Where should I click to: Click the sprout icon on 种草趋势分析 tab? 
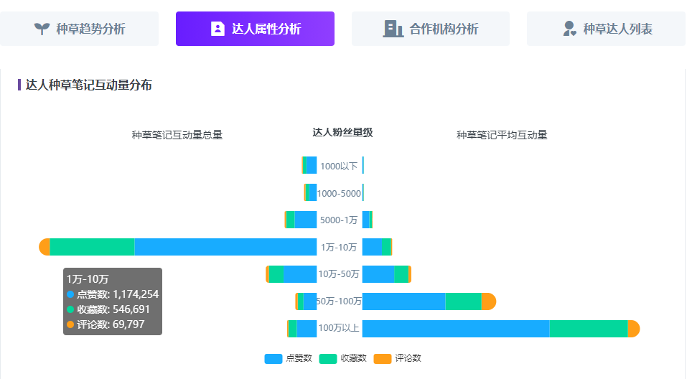pyautogui.click(x=42, y=29)
